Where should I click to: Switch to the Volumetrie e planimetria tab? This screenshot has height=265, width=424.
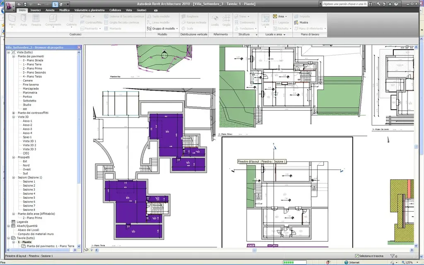(x=89, y=10)
